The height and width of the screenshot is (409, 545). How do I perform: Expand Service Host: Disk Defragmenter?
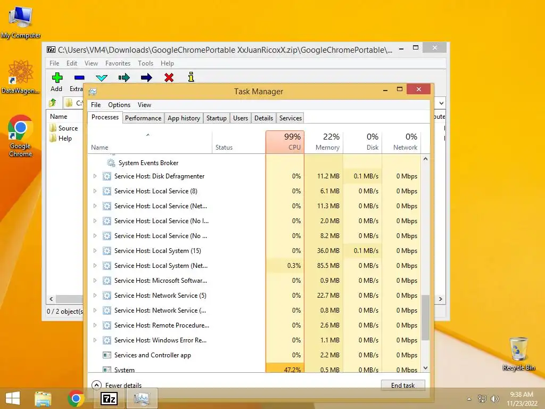[95, 176]
